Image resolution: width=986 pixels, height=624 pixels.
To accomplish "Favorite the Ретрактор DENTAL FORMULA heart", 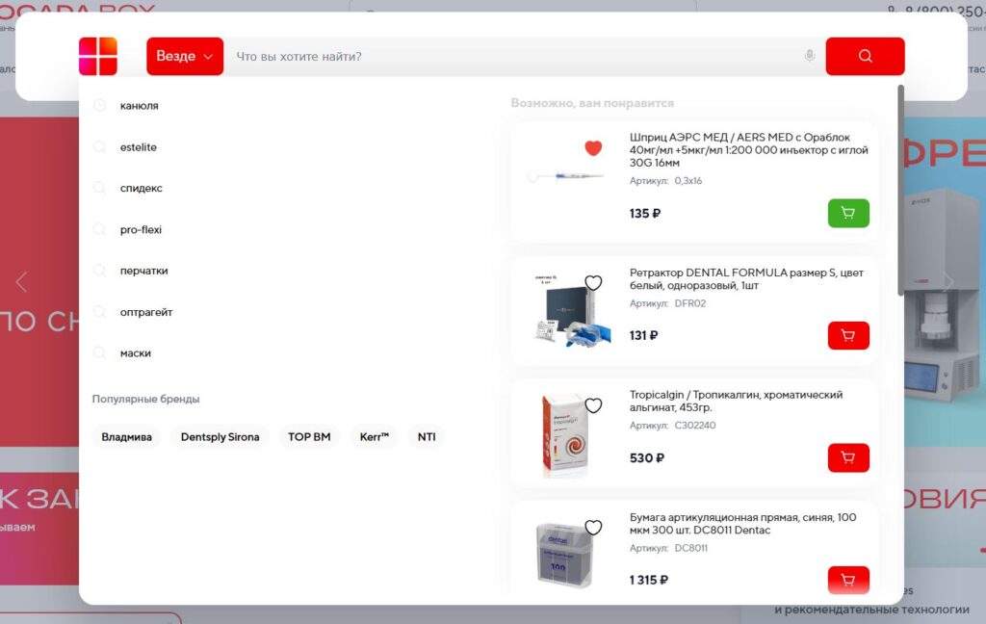I will click(x=593, y=283).
